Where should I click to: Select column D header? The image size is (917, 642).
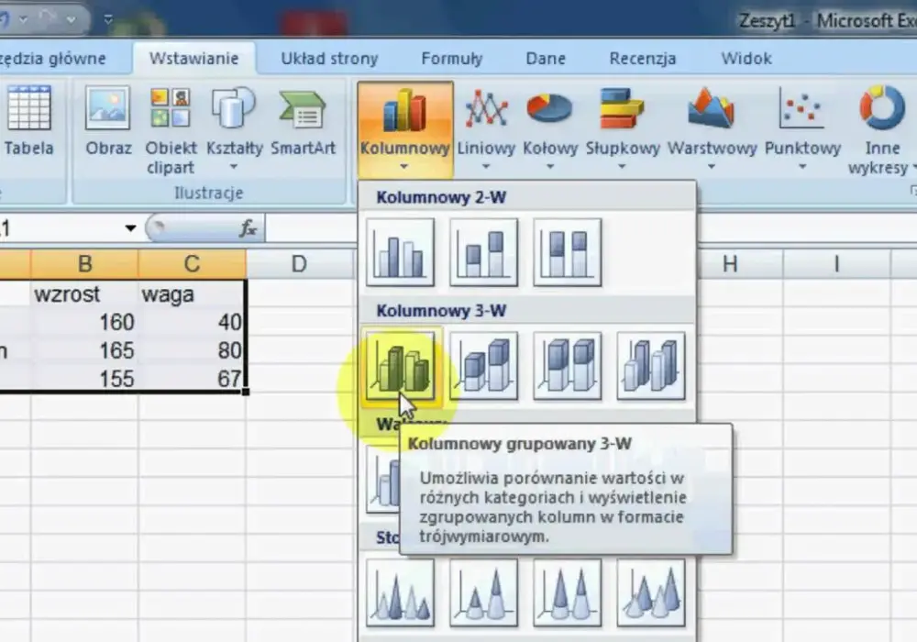point(299,264)
